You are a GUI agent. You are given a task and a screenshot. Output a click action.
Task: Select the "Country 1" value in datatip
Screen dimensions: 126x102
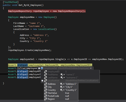71,90
